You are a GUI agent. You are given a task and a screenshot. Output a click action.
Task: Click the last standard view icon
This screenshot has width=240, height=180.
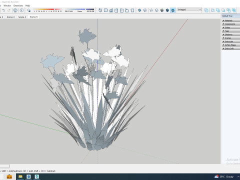(132, 10)
